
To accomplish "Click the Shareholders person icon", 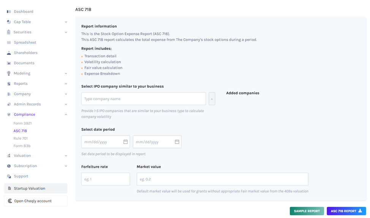I will (x=9, y=53).
